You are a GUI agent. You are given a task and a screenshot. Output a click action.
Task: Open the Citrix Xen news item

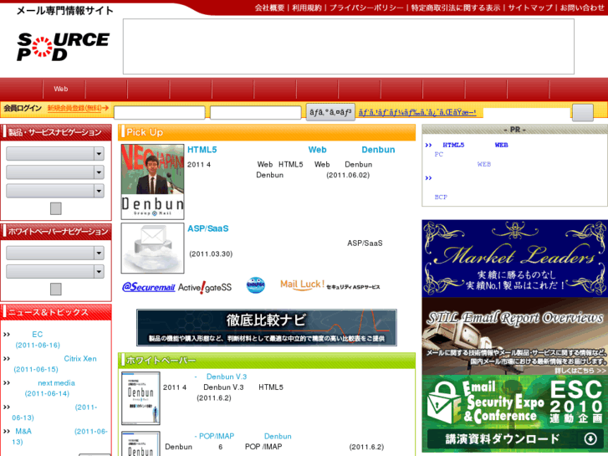click(55, 364)
